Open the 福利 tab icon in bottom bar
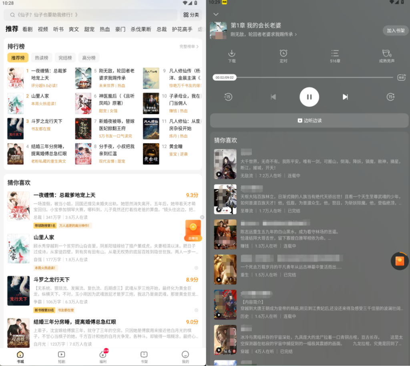The width and height of the screenshot is (410, 366). click(102, 354)
